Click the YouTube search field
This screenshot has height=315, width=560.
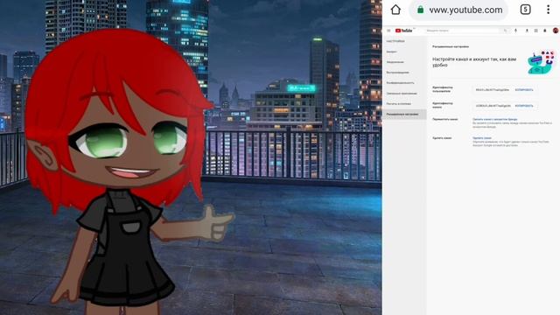[x=463, y=31]
